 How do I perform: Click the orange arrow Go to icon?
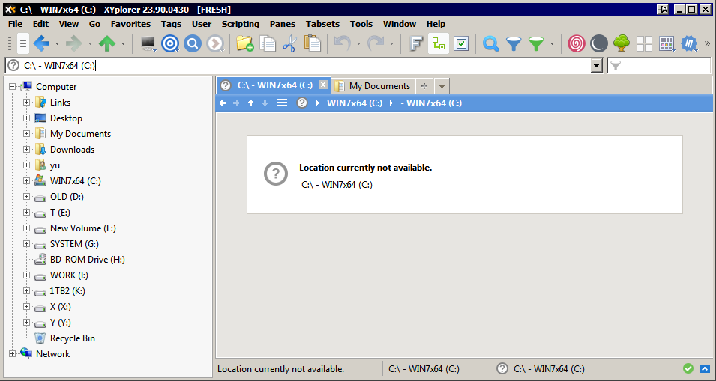tap(215, 43)
